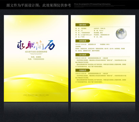139x122 pixels.
Task: Select the 校园经历 section header badge
Action: [x=83, y=70]
